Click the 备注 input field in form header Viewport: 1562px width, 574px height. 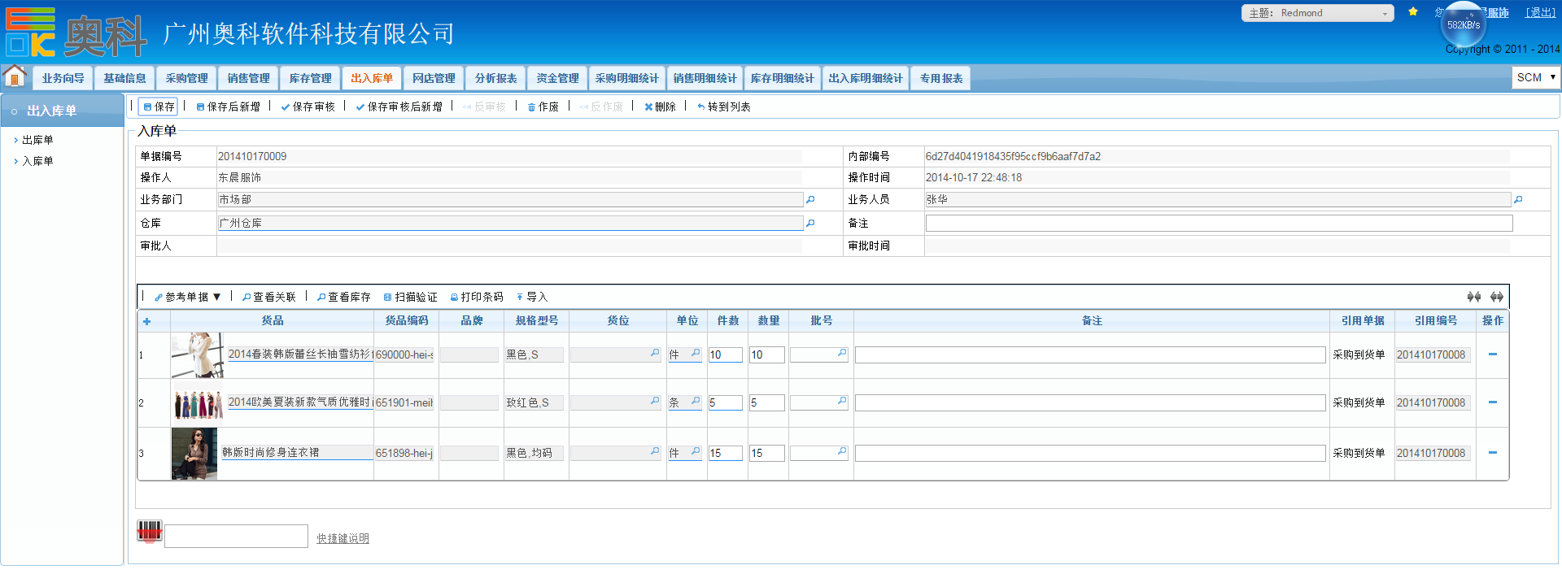tap(1218, 223)
